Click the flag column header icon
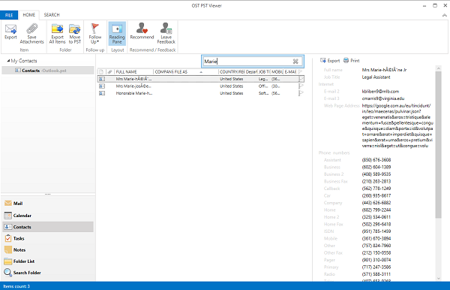This screenshot has height=290, width=450. [x=301, y=72]
